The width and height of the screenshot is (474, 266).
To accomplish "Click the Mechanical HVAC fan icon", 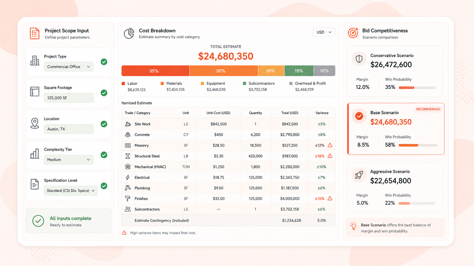I will pyautogui.click(x=128, y=167).
